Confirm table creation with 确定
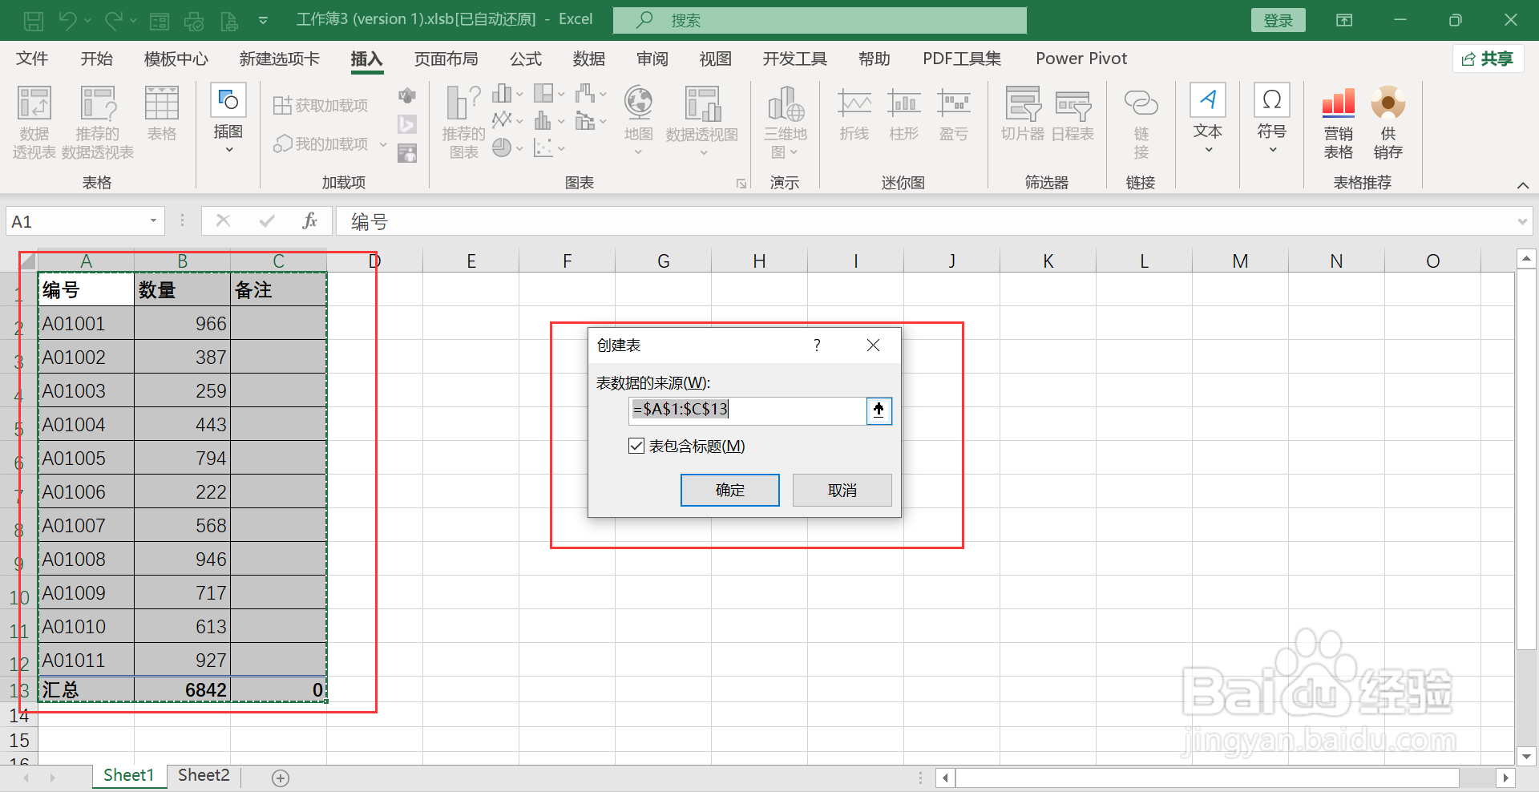Screen dimensions: 1539x792 point(729,490)
